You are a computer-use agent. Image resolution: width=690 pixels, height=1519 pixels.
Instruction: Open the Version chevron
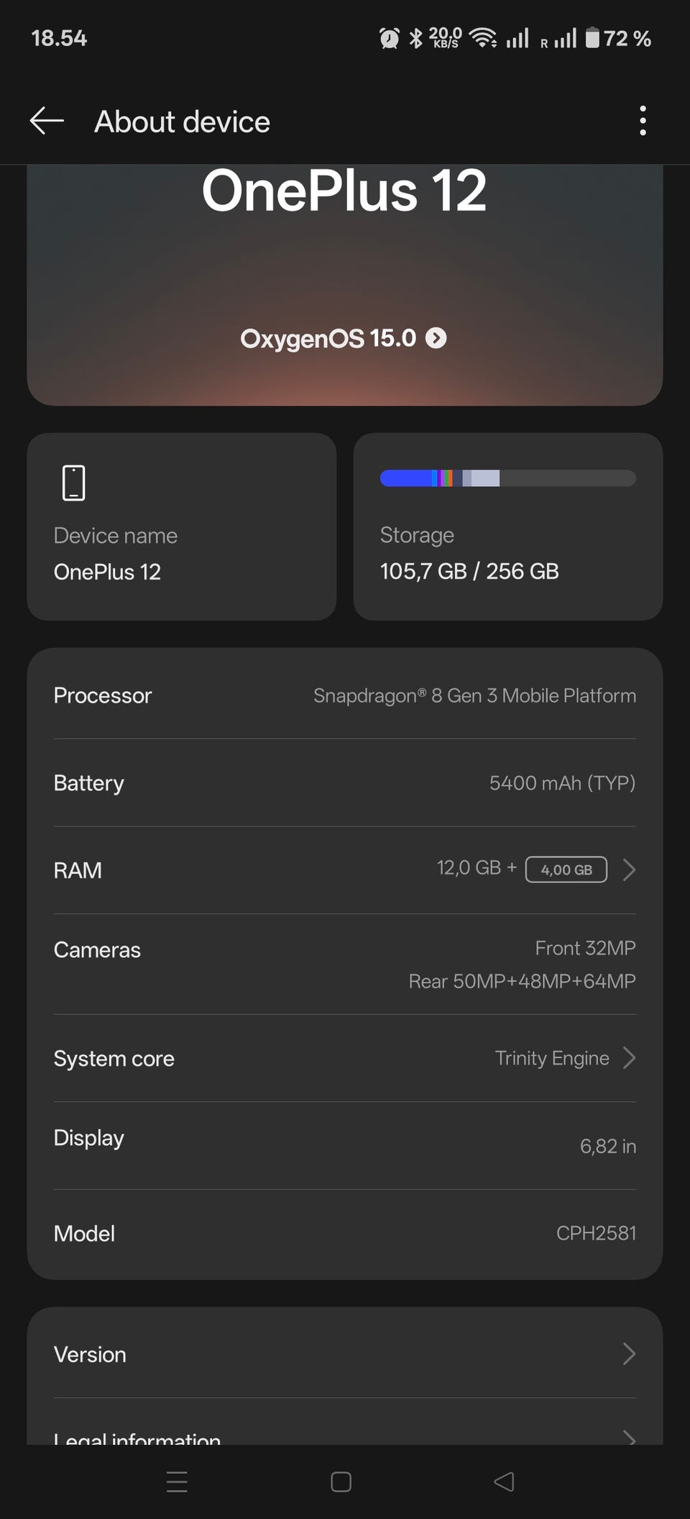tap(629, 1354)
